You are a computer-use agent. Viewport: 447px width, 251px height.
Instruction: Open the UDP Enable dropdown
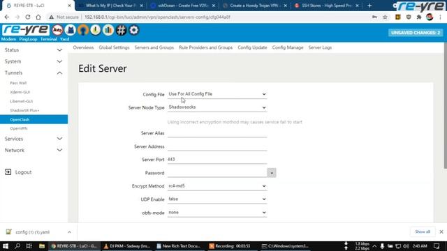point(217,199)
